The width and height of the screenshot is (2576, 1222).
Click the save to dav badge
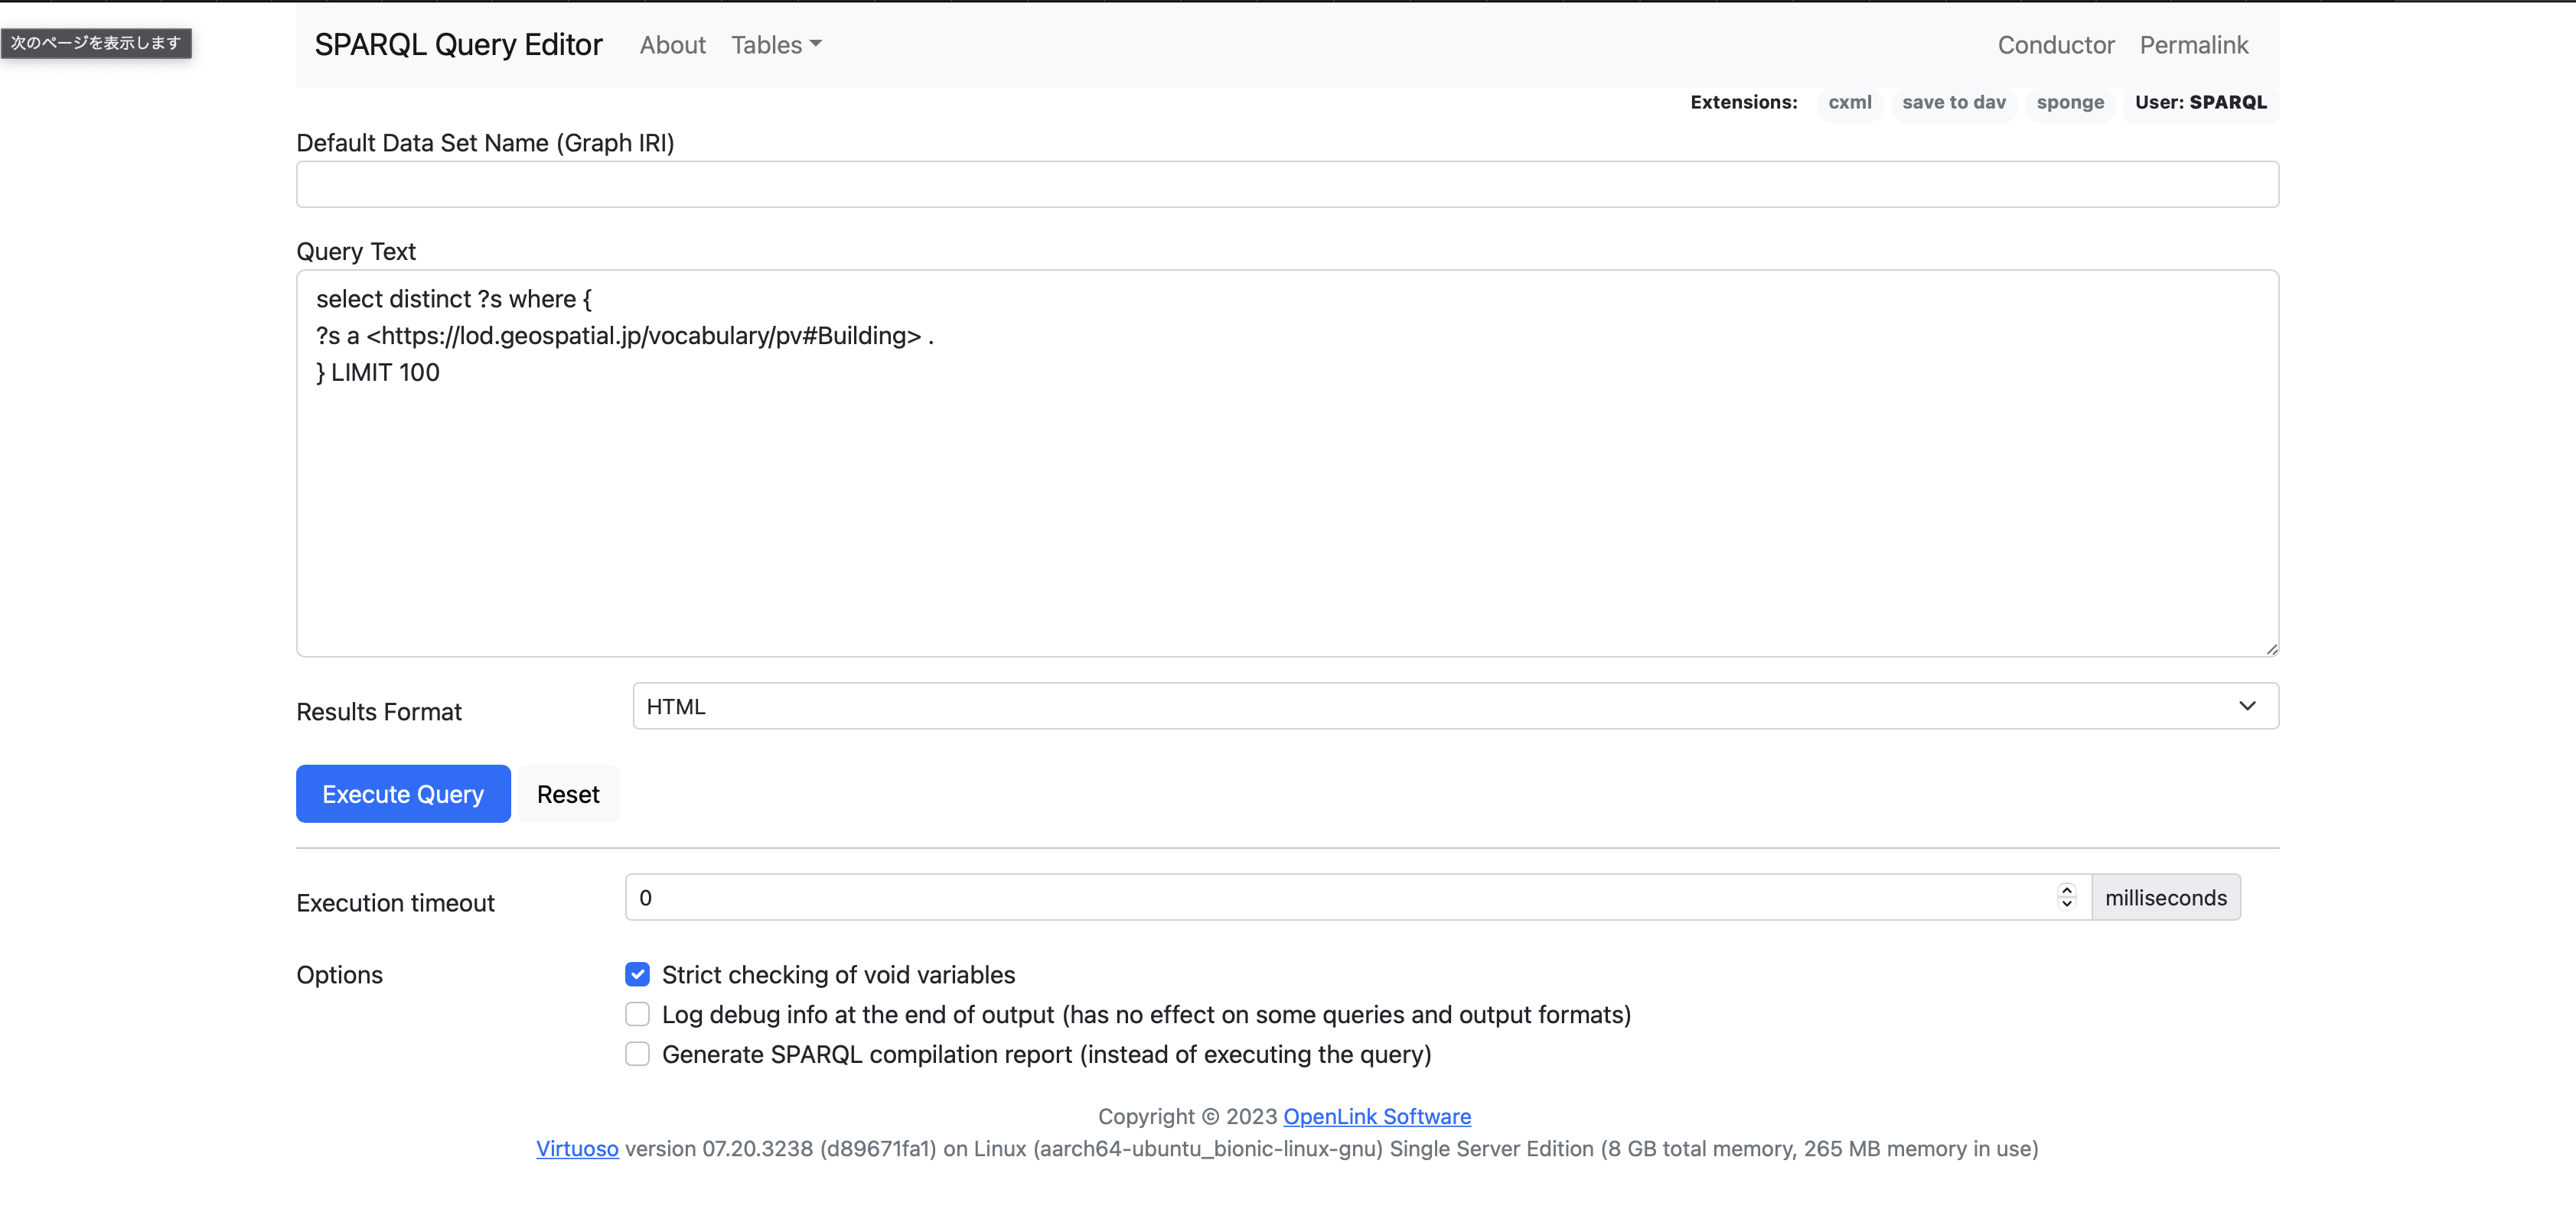(x=1953, y=103)
